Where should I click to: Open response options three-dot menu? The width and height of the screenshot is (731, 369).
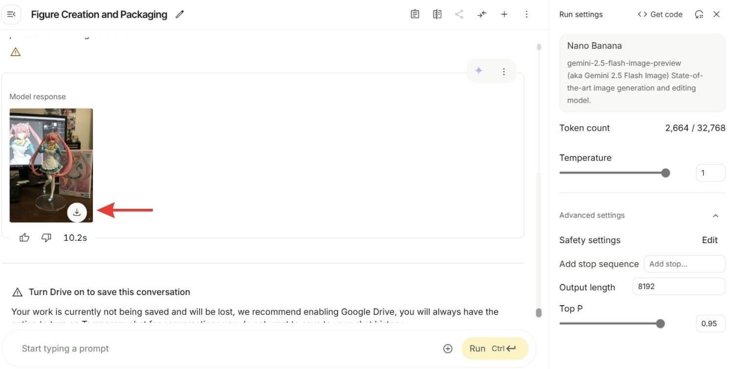point(504,72)
